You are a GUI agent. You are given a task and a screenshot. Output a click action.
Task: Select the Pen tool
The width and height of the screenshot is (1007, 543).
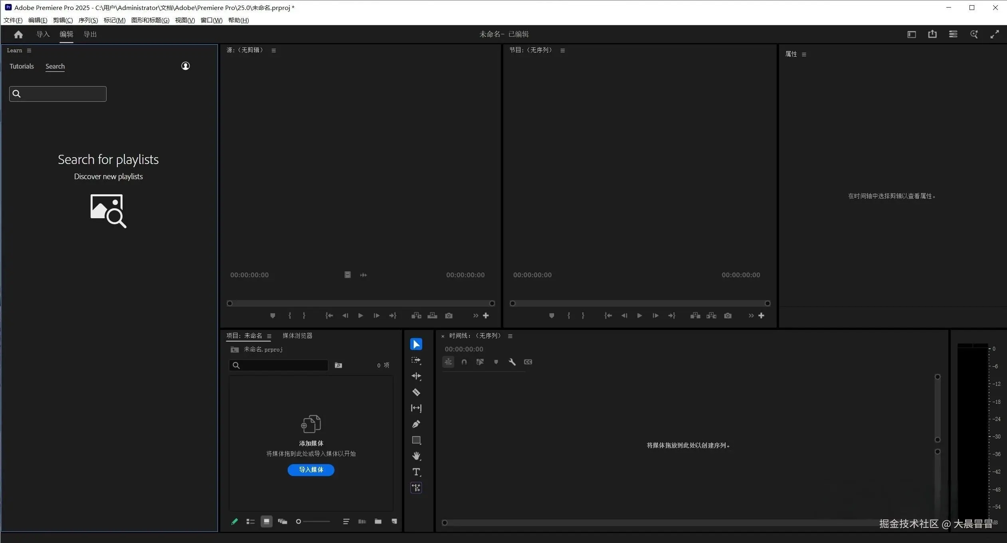[416, 424]
